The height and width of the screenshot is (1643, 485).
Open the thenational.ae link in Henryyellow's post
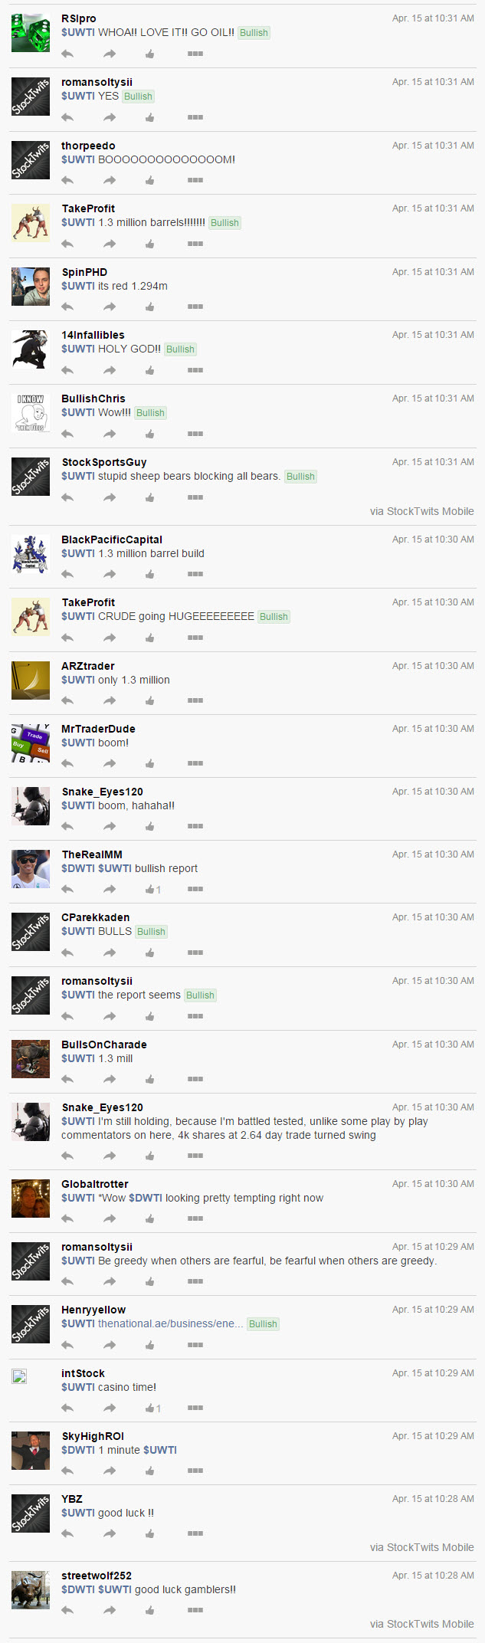click(171, 1323)
